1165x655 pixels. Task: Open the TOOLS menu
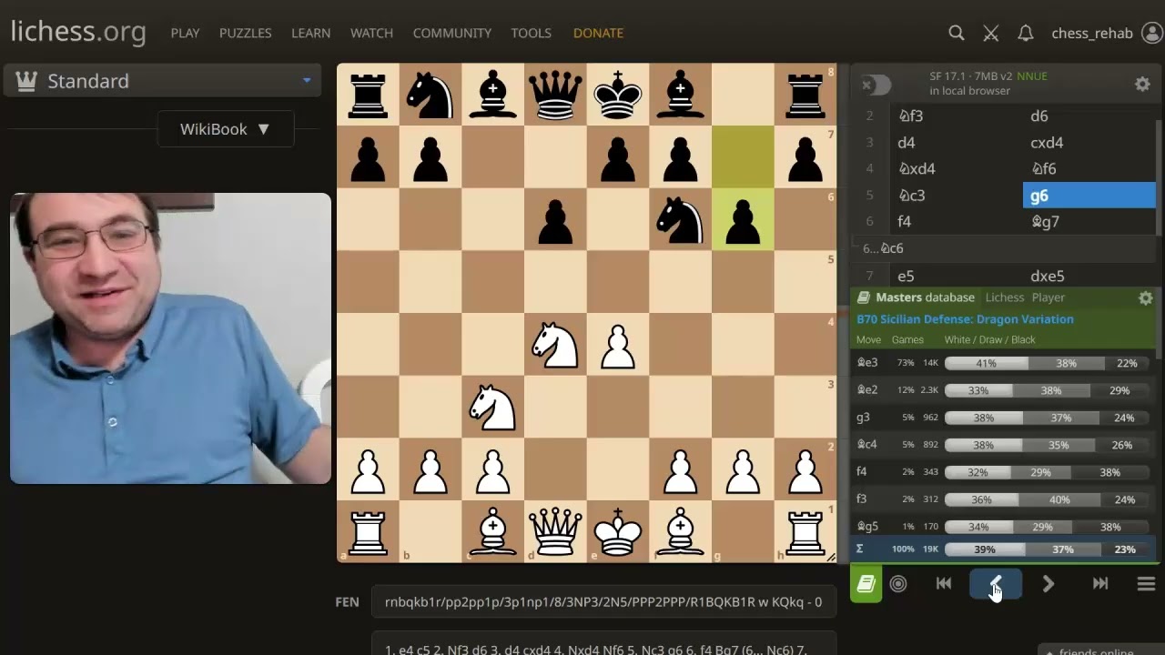[x=532, y=33]
